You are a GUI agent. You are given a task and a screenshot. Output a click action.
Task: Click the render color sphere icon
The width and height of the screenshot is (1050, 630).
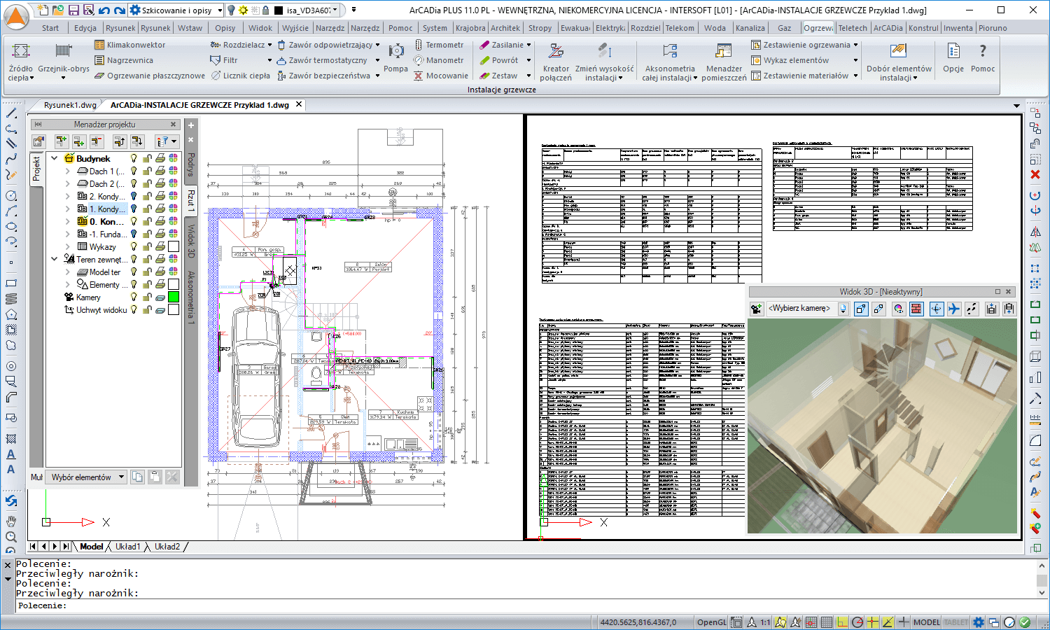pos(899,309)
